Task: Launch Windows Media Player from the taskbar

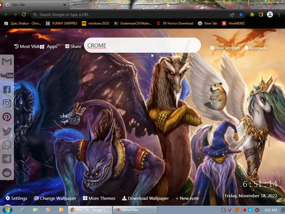Action: (x=48, y=210)
